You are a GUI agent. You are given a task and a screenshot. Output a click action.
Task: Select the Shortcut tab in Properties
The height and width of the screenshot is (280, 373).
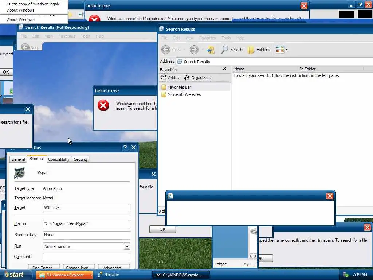[x=36, y=159]
